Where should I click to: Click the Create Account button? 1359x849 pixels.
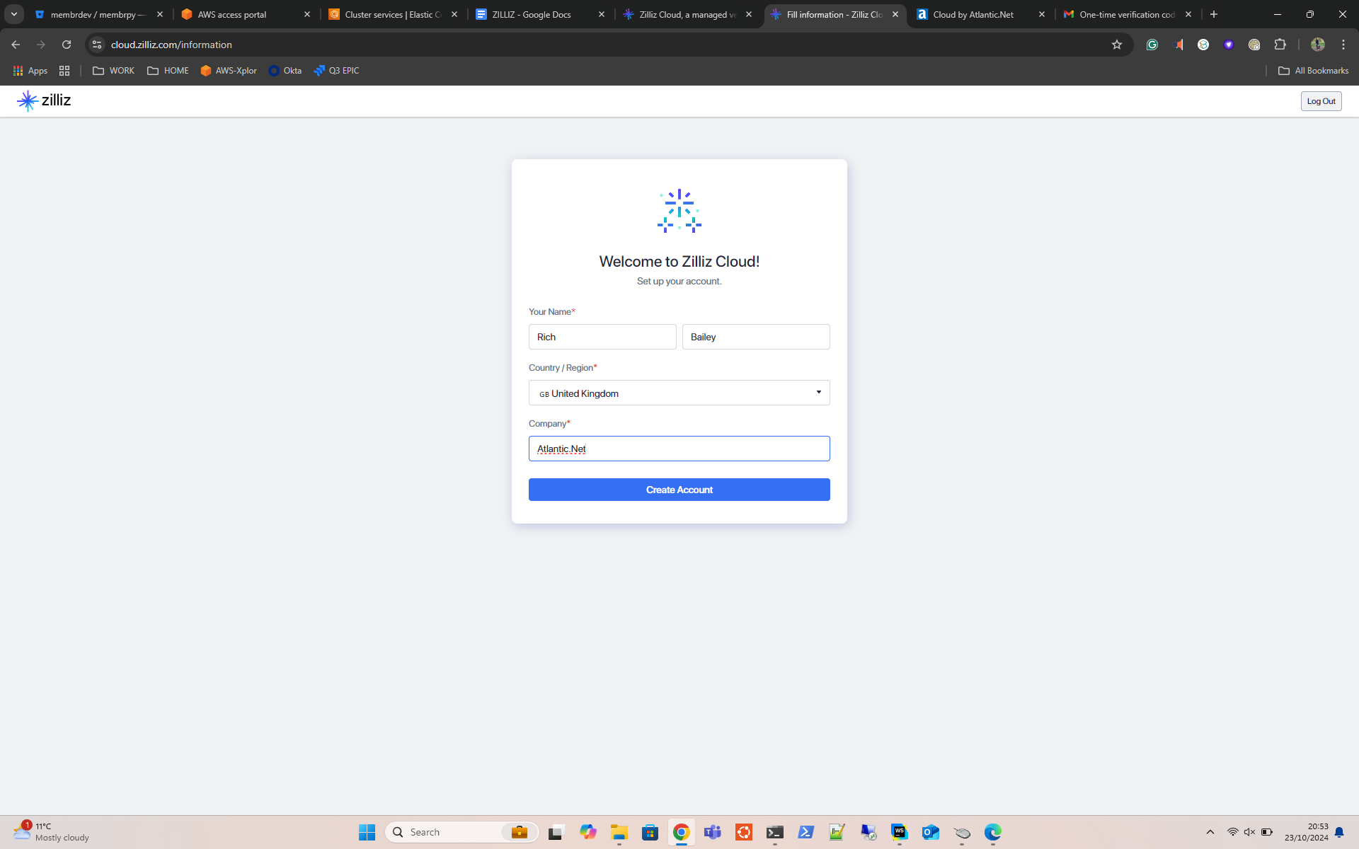679,490
